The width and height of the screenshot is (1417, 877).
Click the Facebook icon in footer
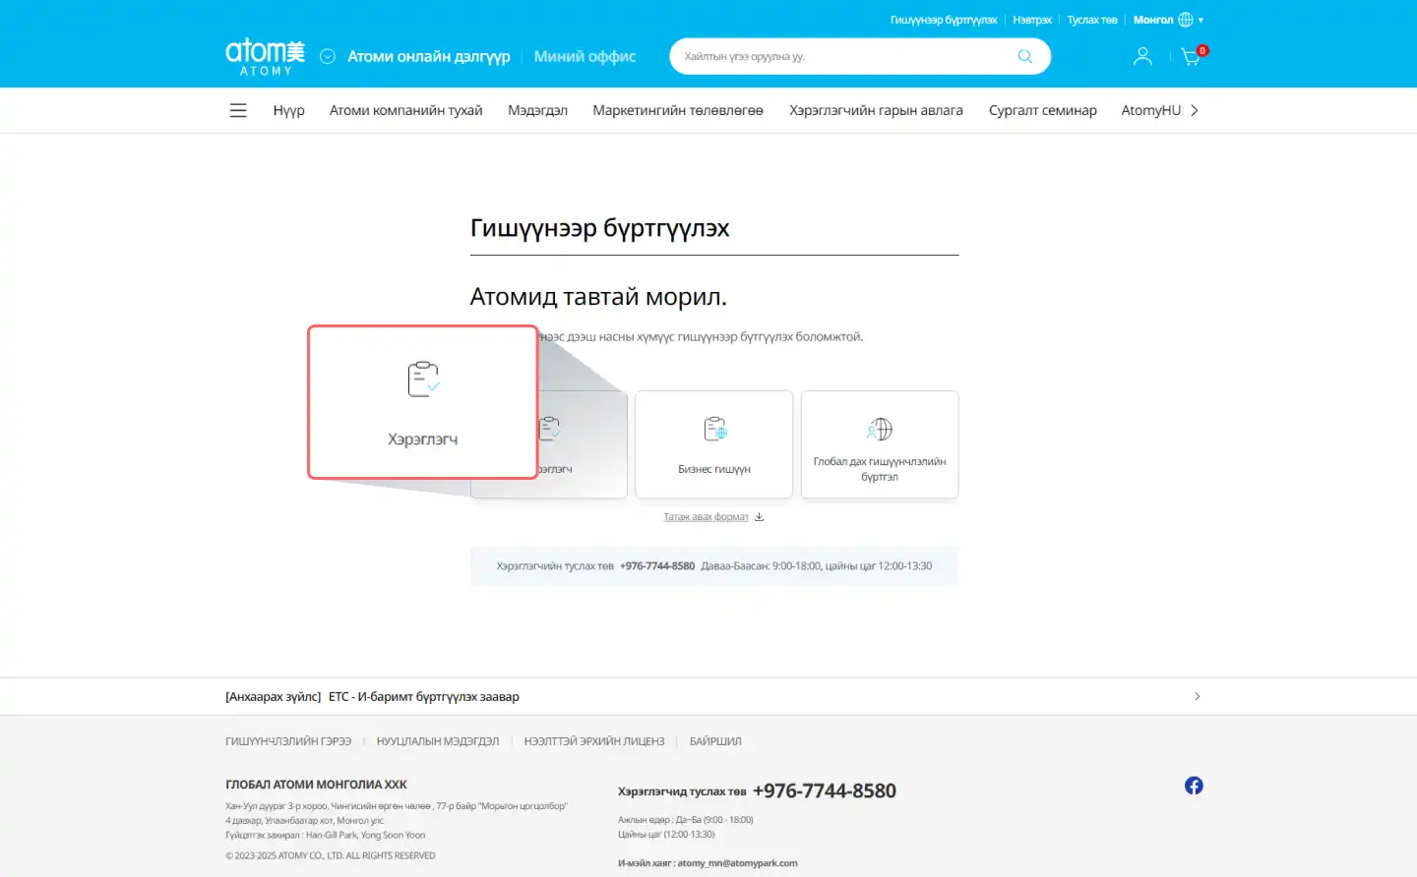pos(1194,786)
